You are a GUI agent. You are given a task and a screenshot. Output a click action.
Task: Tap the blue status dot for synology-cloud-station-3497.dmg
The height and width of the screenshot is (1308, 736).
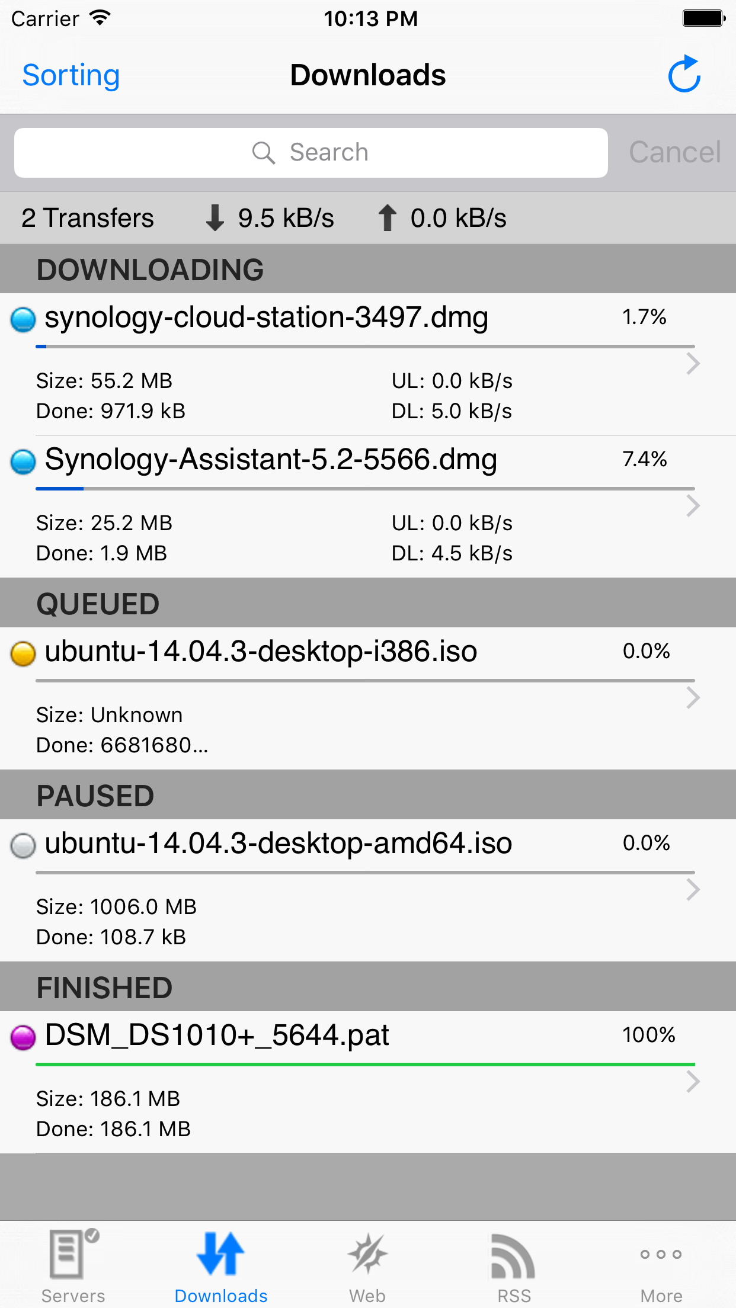pyautogui.click(x=24, y=319)
